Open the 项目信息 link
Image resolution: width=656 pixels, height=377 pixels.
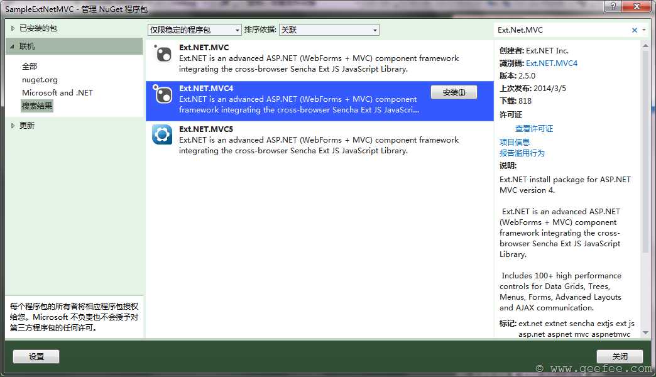pyautogui.click(x=515, y=142)
